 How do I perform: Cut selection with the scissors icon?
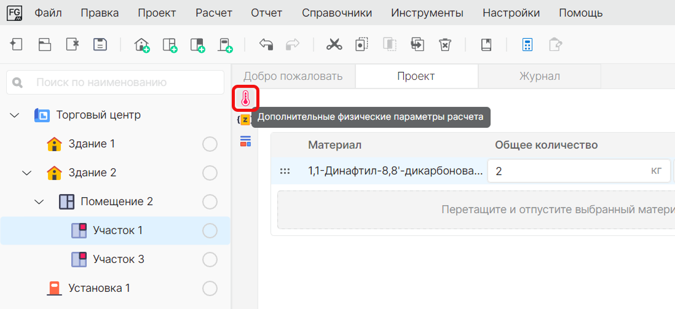click(x=333, y=44)
